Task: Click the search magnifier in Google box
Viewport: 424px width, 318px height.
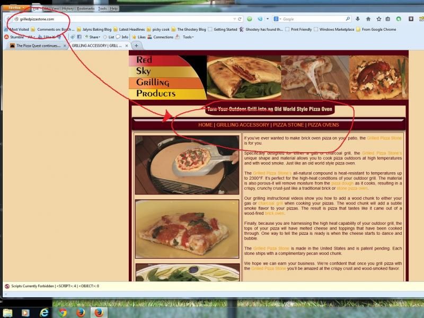Action: pos(348,19)
